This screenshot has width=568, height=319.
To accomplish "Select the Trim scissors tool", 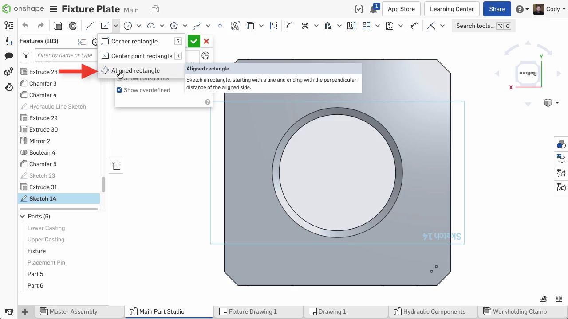I will 305,26.
